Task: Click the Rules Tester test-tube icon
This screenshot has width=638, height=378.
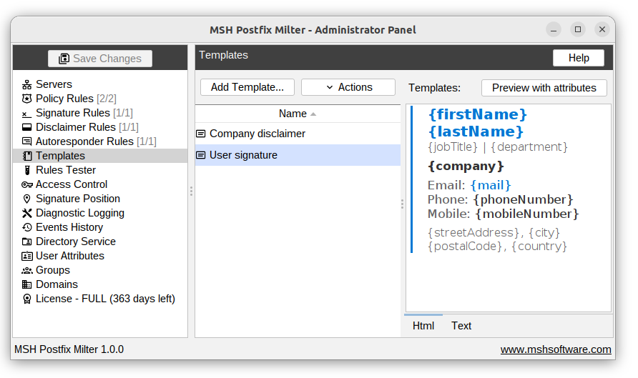Action: pos(27,170)
